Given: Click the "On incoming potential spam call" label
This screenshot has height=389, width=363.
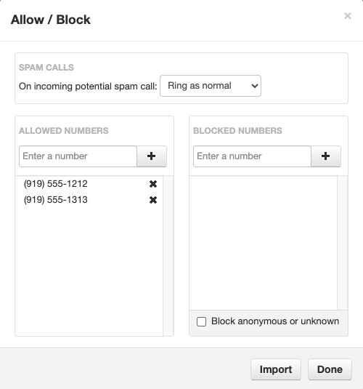Looking at the screenshot, I should coord(88,87).
